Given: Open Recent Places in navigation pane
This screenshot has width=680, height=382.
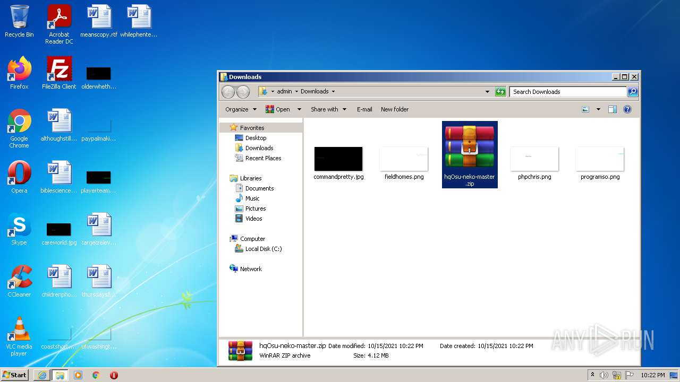Looking at the screenshot, I should point(263,158).
